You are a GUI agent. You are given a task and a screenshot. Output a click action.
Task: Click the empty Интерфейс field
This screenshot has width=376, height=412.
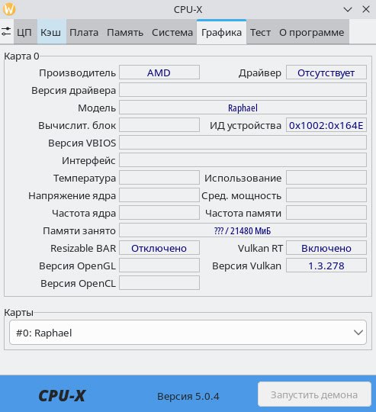tap(243, 160)
